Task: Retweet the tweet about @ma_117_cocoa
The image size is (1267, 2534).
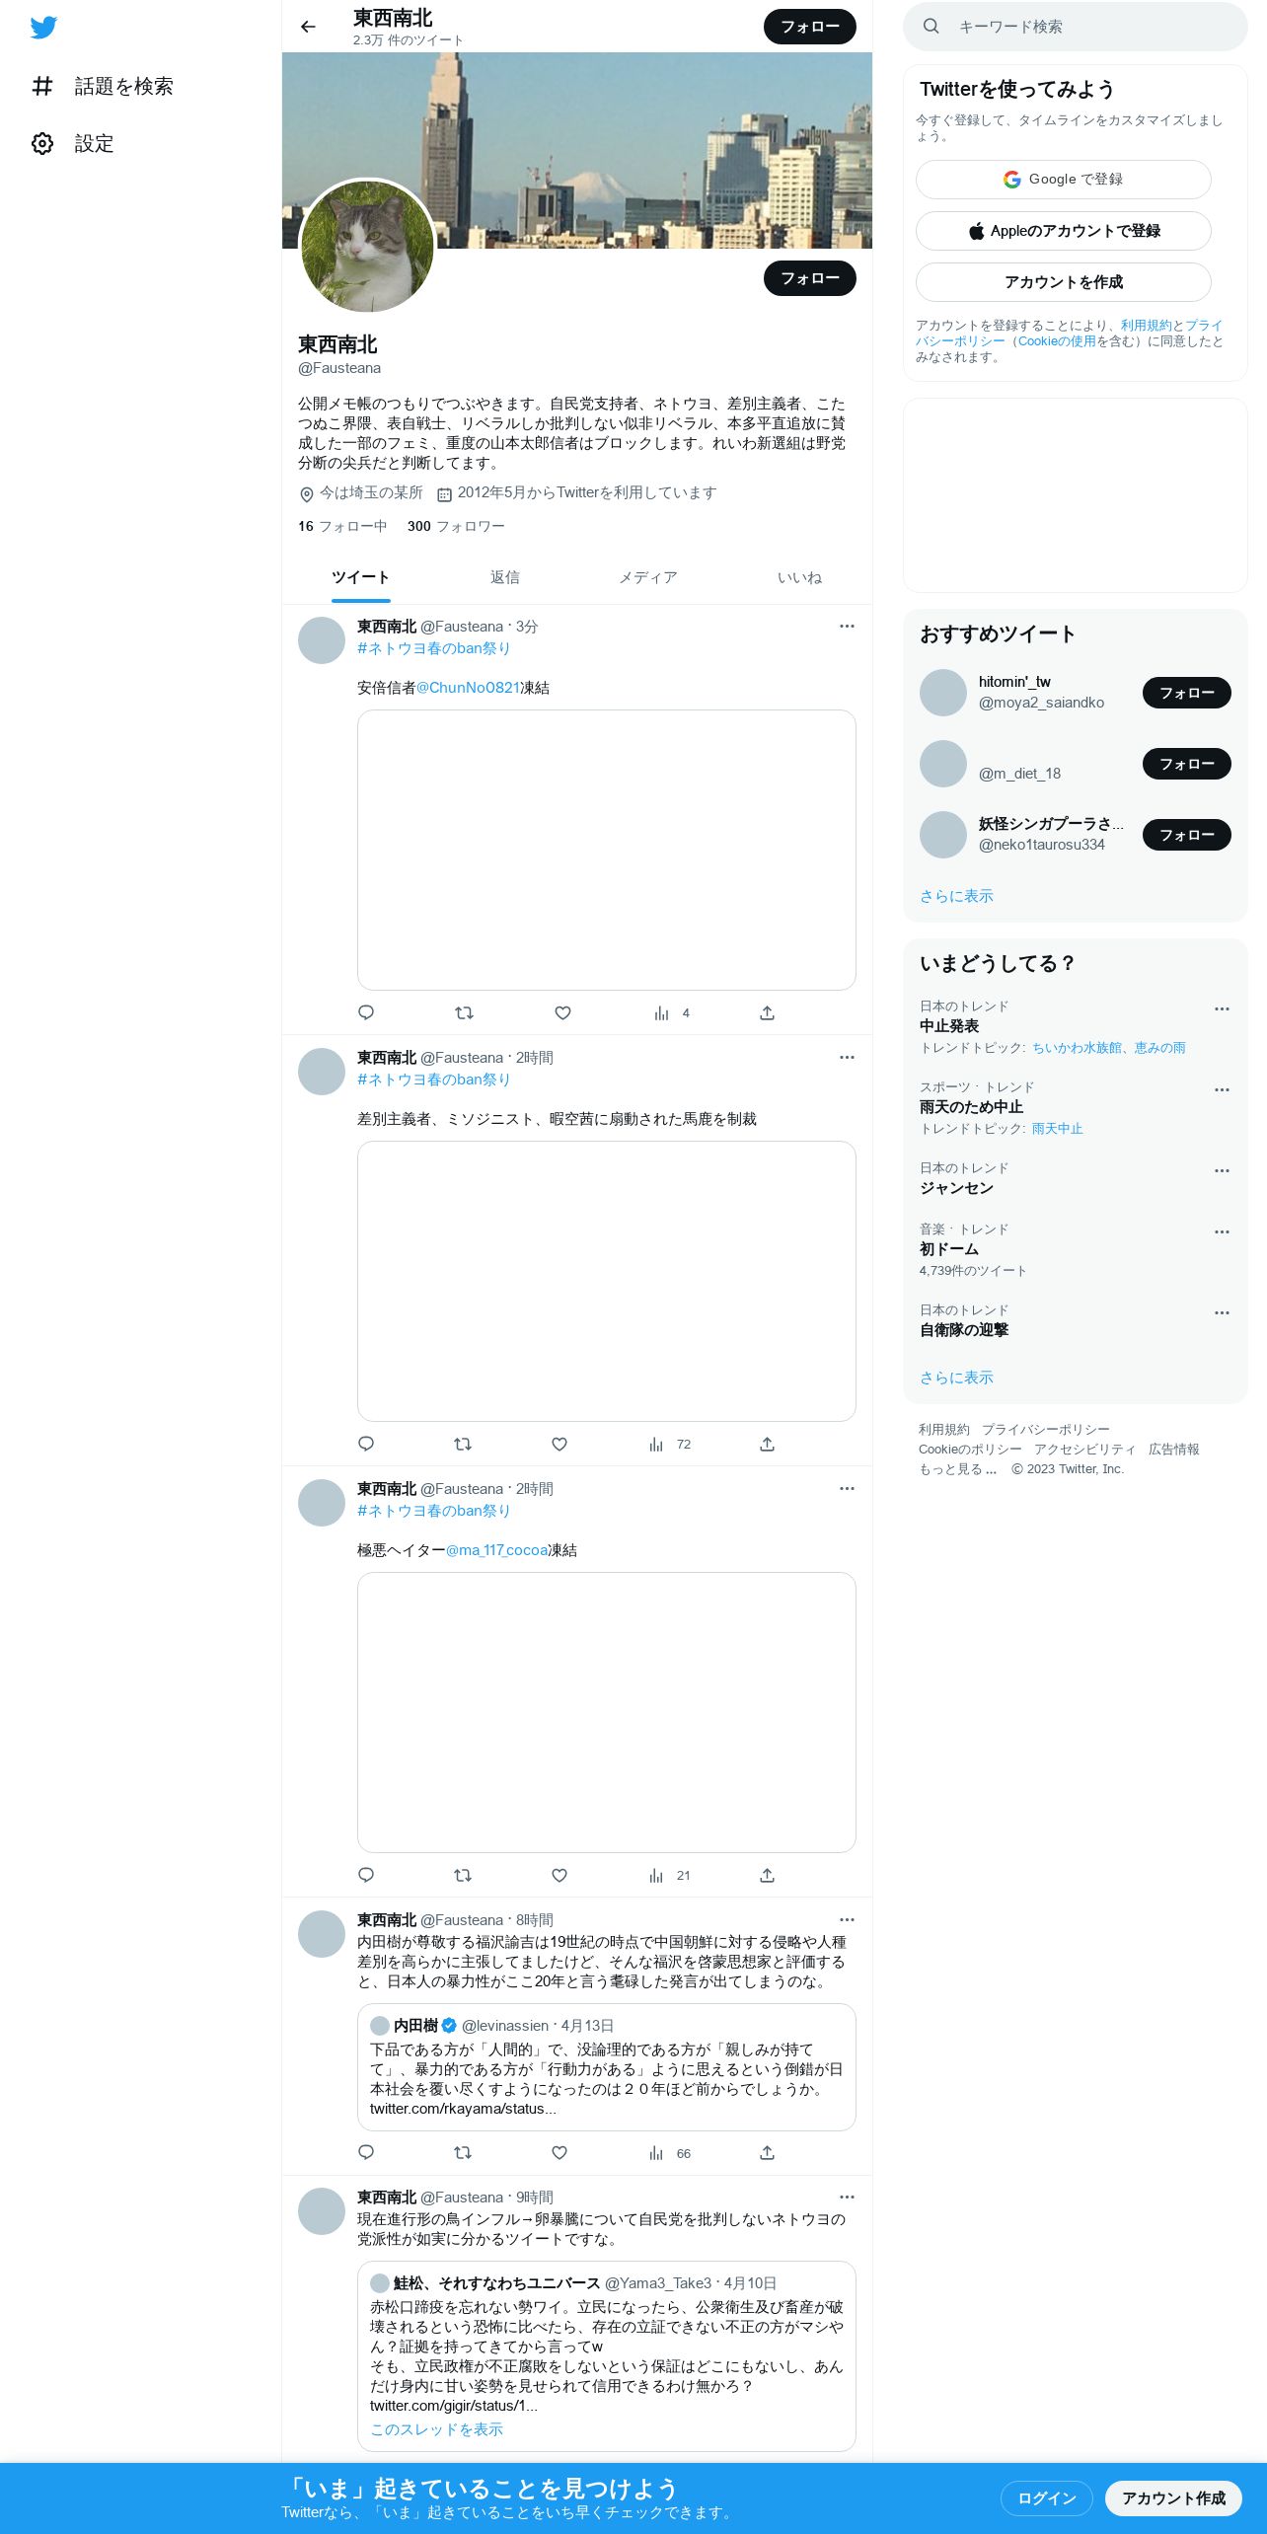Action: pos(462,1875)
